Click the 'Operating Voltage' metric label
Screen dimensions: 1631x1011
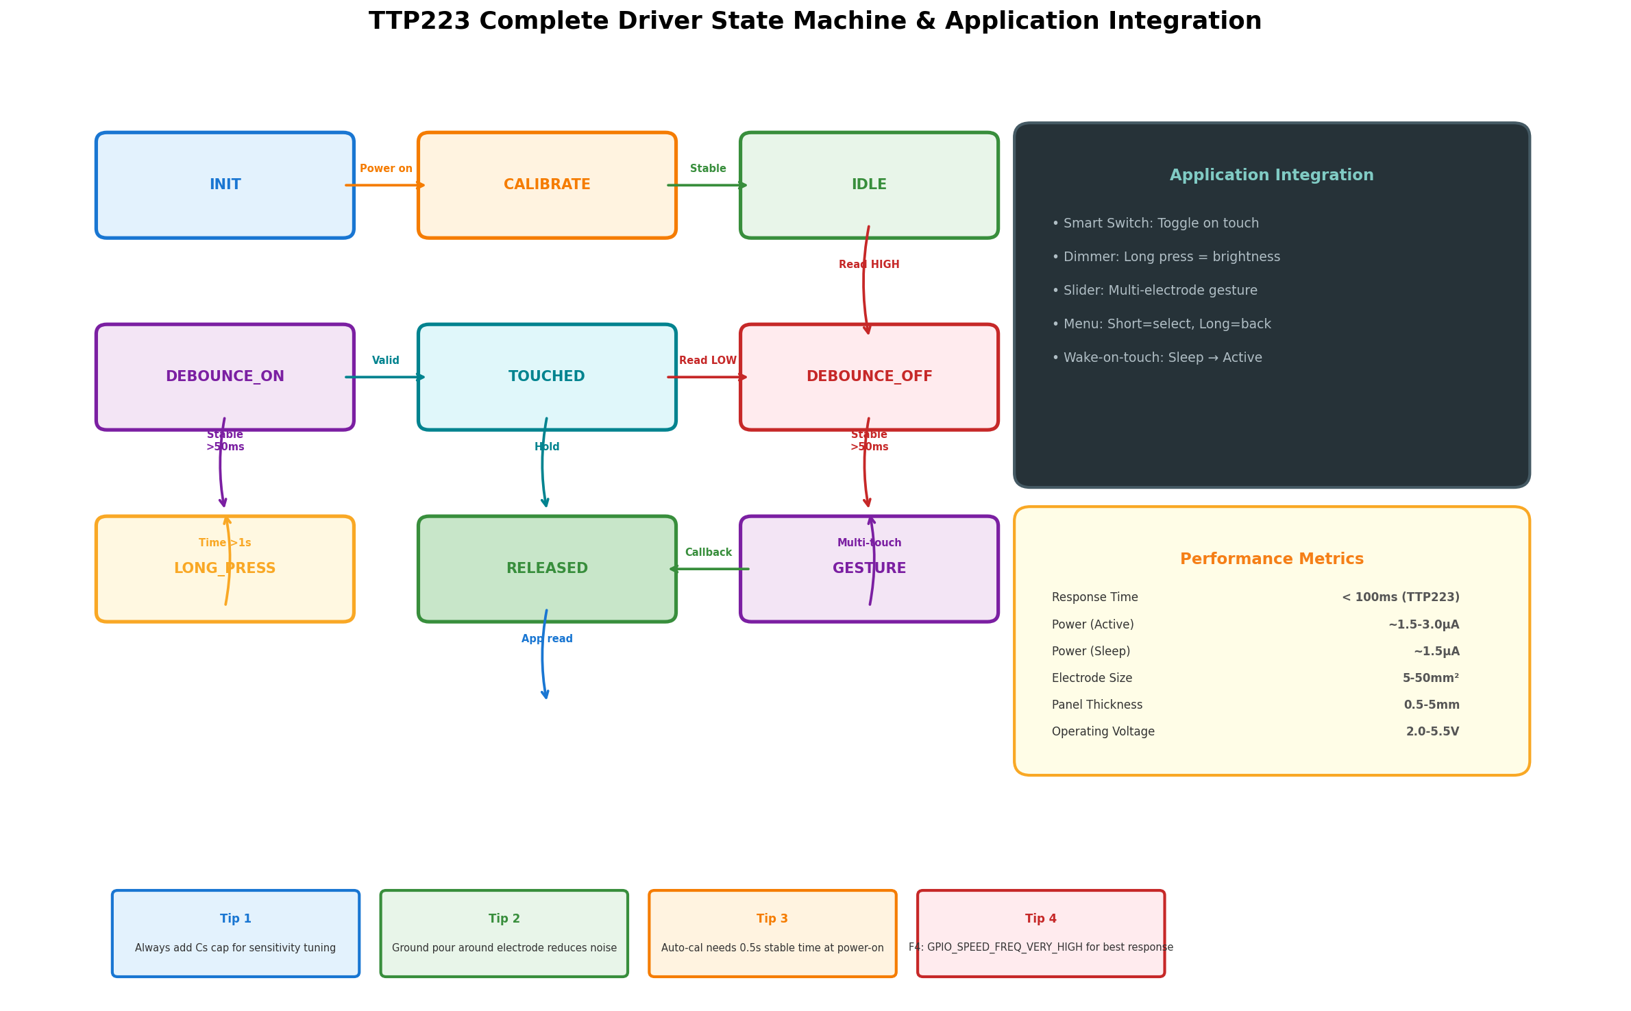(1103, 731)
